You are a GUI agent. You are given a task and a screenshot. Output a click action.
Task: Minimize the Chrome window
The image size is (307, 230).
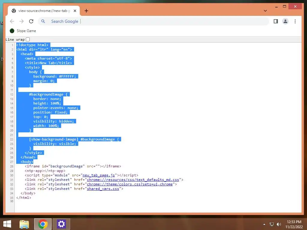click(x=276, y=7)
